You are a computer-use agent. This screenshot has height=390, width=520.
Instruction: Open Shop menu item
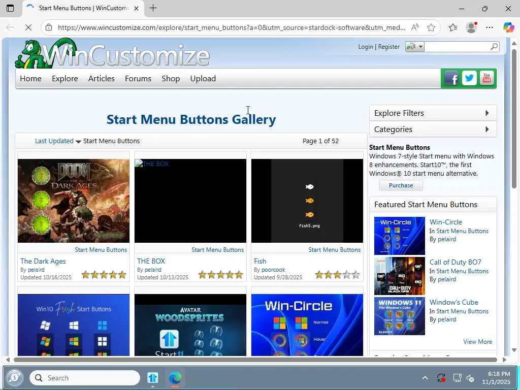[171, 79]
